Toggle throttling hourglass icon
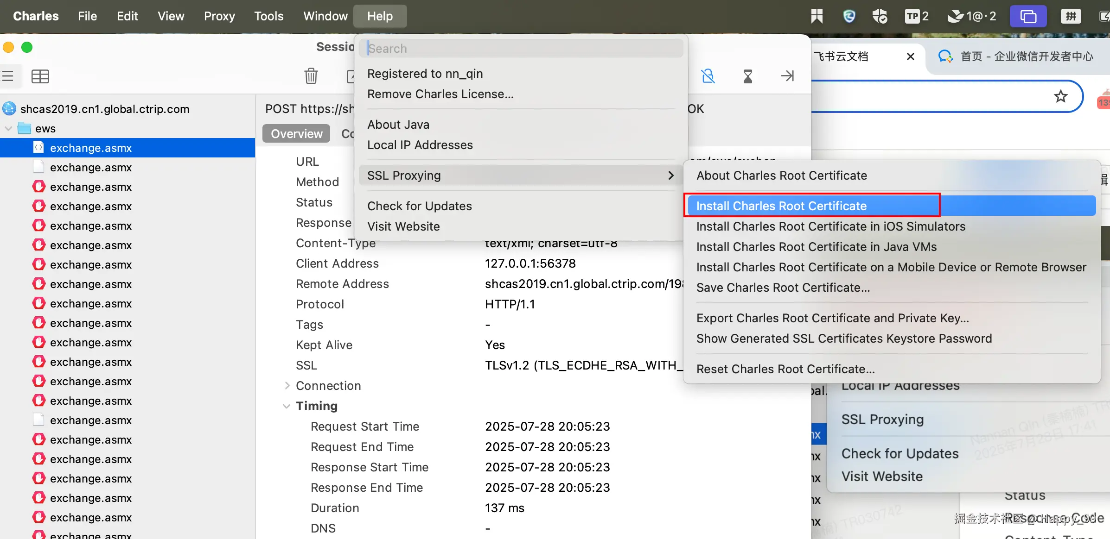1110x539 pixels. pos(747,76)
